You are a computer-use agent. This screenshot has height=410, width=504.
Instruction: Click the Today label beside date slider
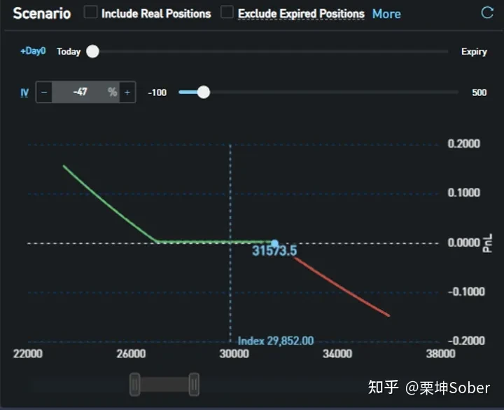(x=69, y=51)
